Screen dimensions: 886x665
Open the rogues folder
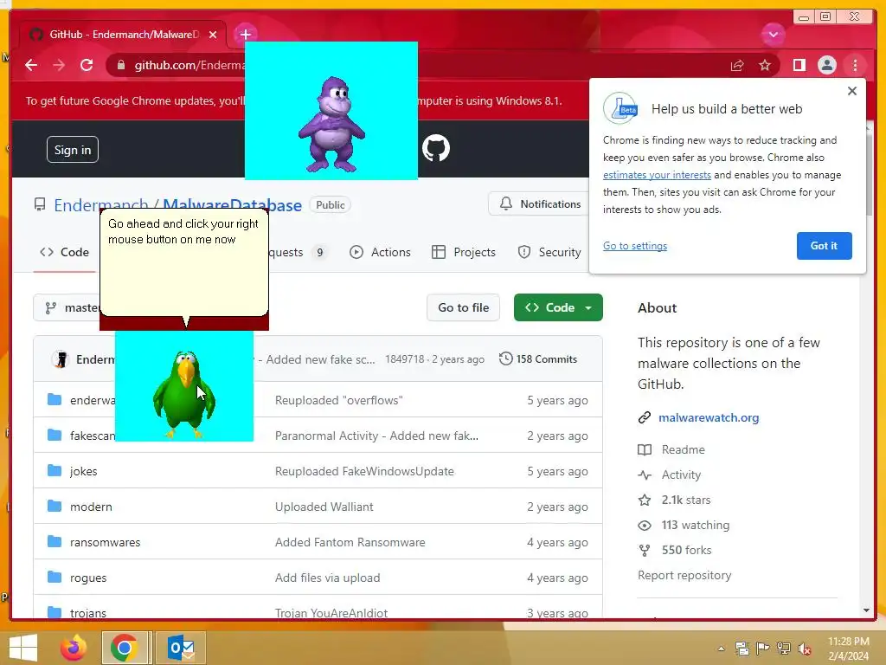tap(88, 578)
